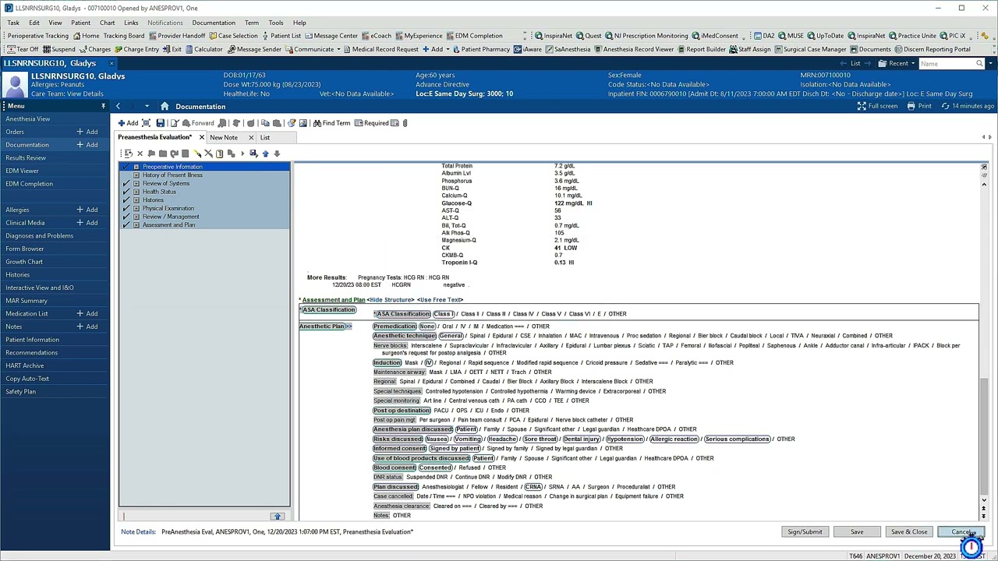Move section up with blue arrow
The height and width of the screenshot is (561, 998).
pos(265,153)
